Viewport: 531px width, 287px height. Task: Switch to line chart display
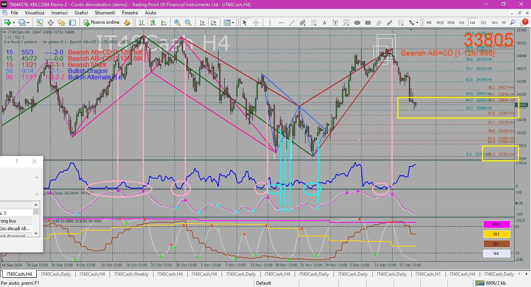tap(164, 23)
